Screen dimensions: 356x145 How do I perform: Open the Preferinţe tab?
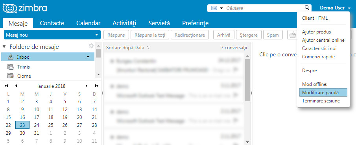click(195, 23)
